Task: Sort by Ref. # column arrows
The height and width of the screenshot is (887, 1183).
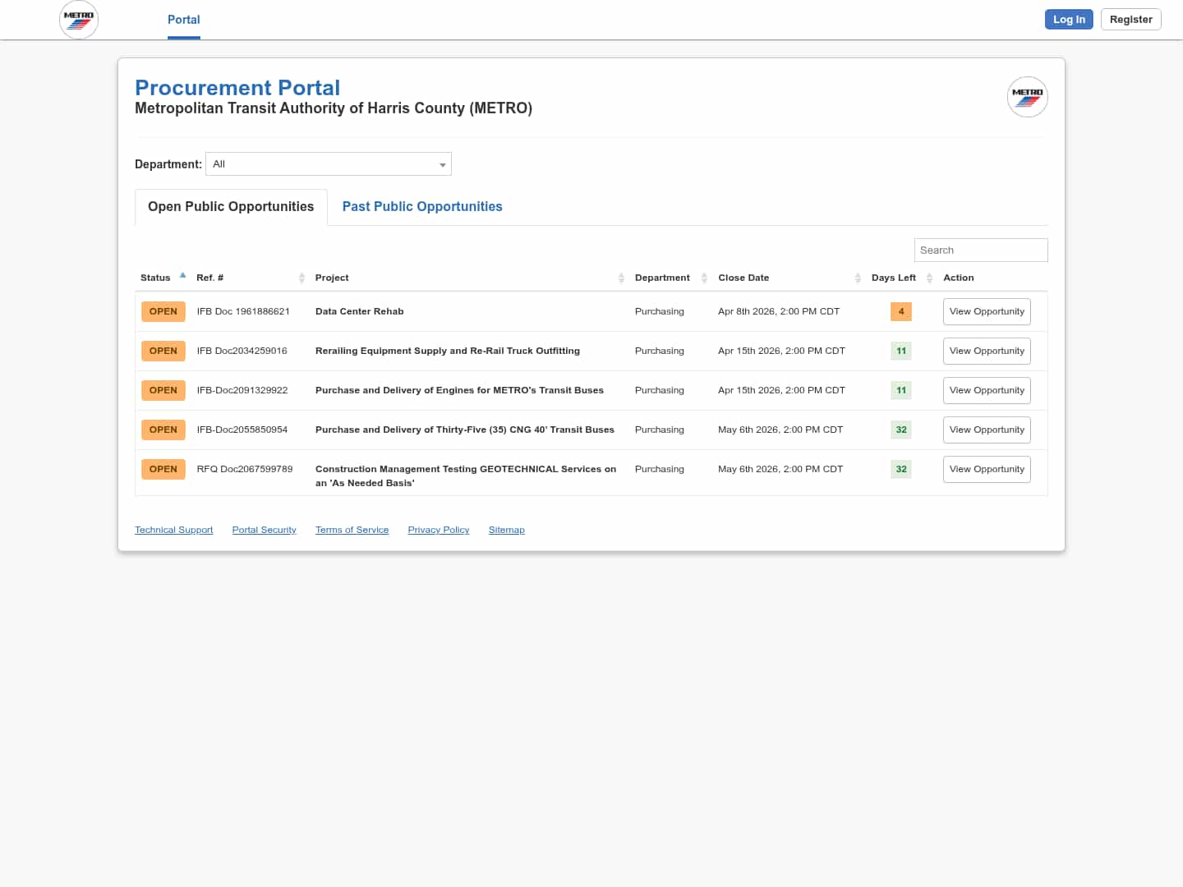Action: click(x=302, y=278)
